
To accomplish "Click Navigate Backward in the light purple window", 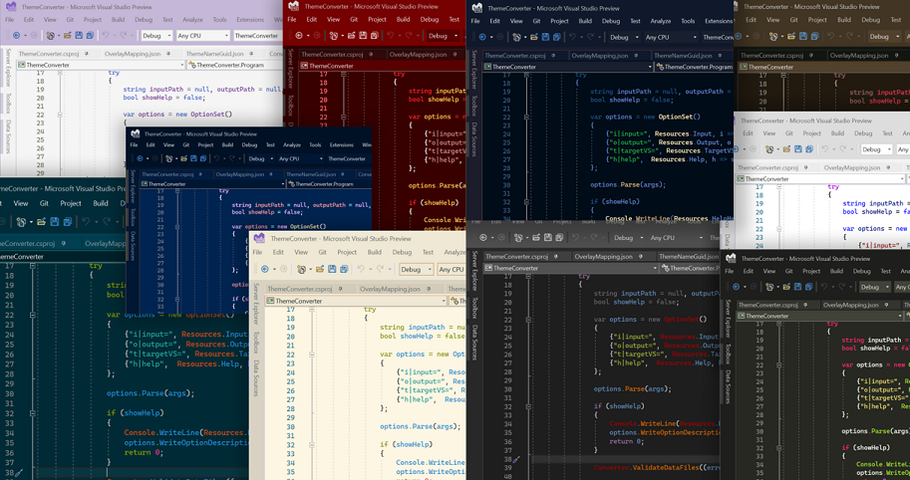I will coord(16,36).
